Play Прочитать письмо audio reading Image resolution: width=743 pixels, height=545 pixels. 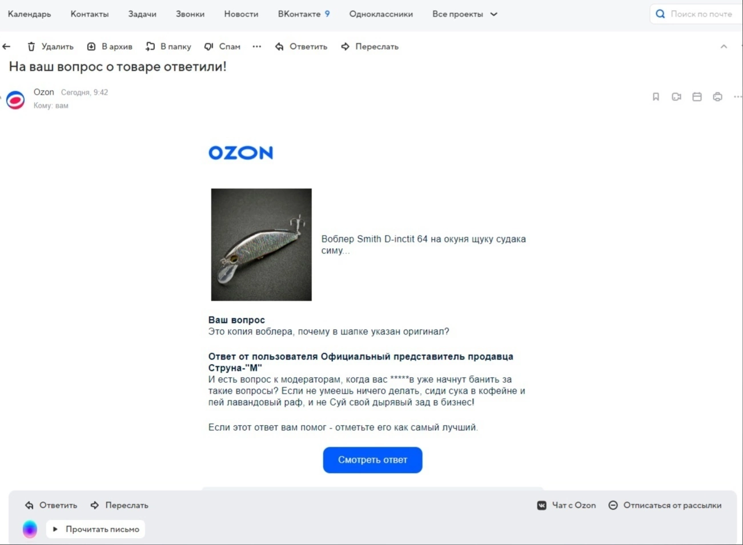[95, 530]
